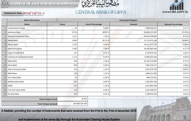Click the Central Bank of Libya title

(x=101, y=12)
